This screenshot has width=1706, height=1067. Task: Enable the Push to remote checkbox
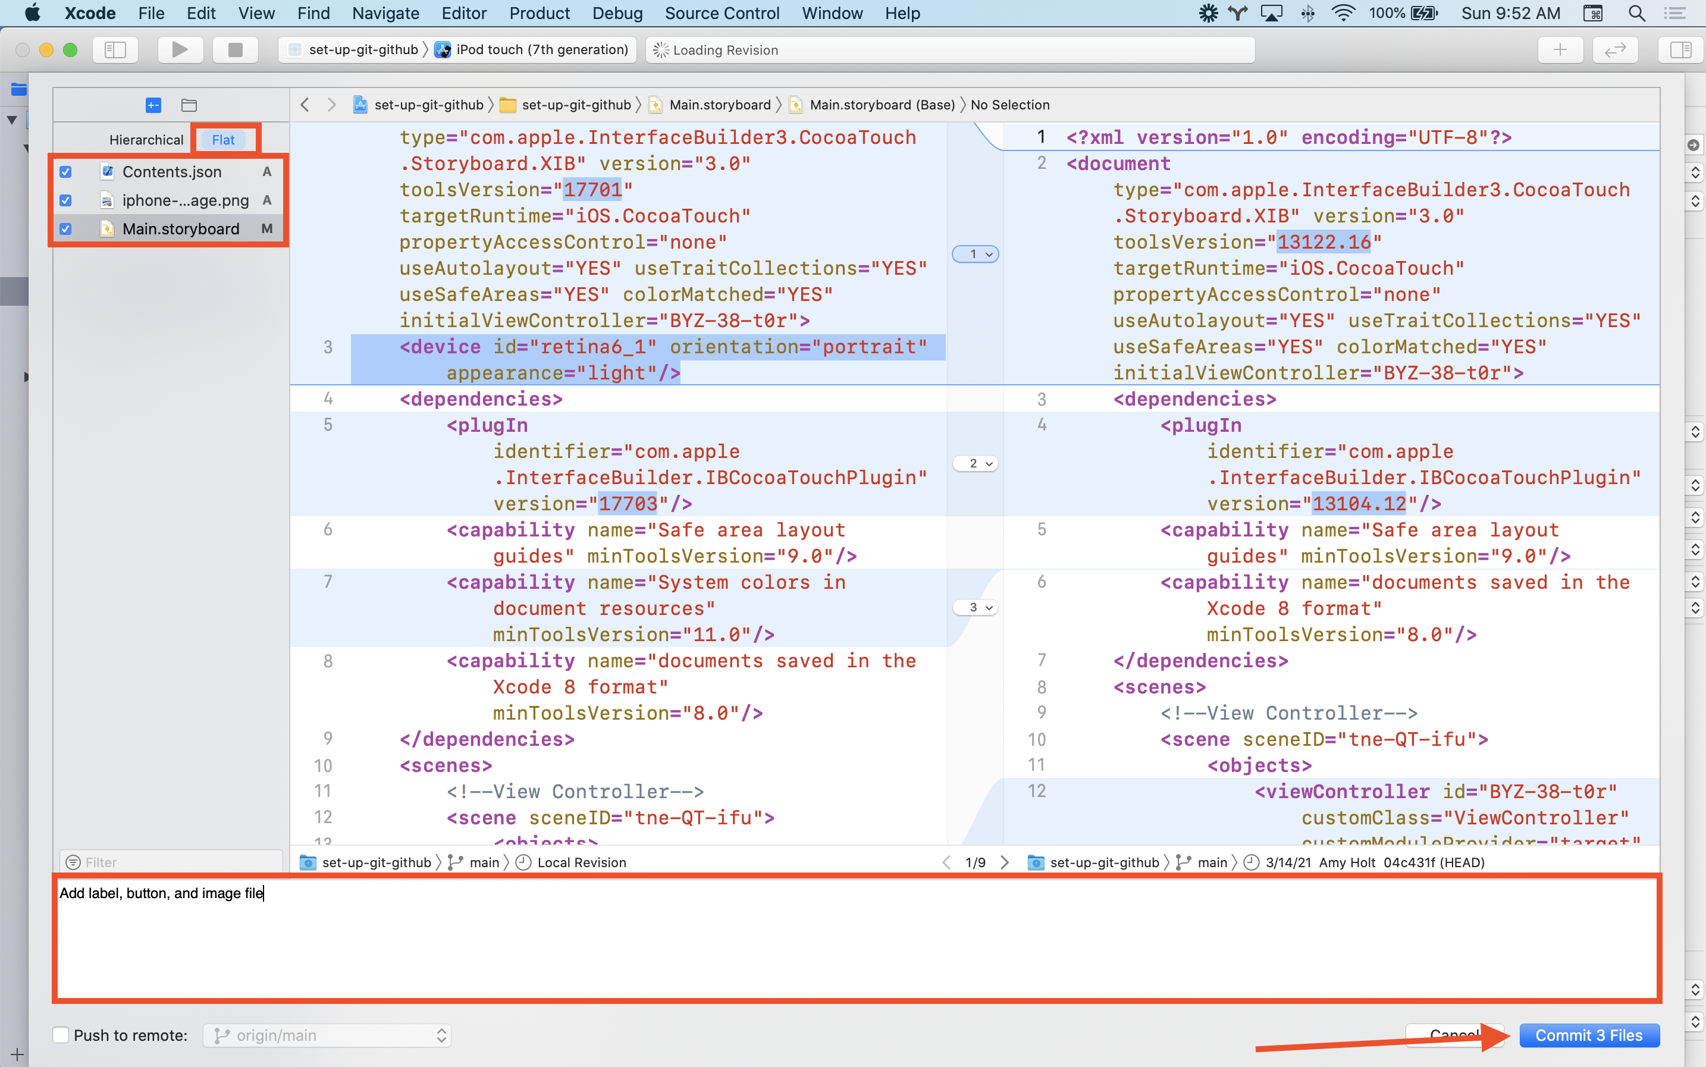(61, 1035)
